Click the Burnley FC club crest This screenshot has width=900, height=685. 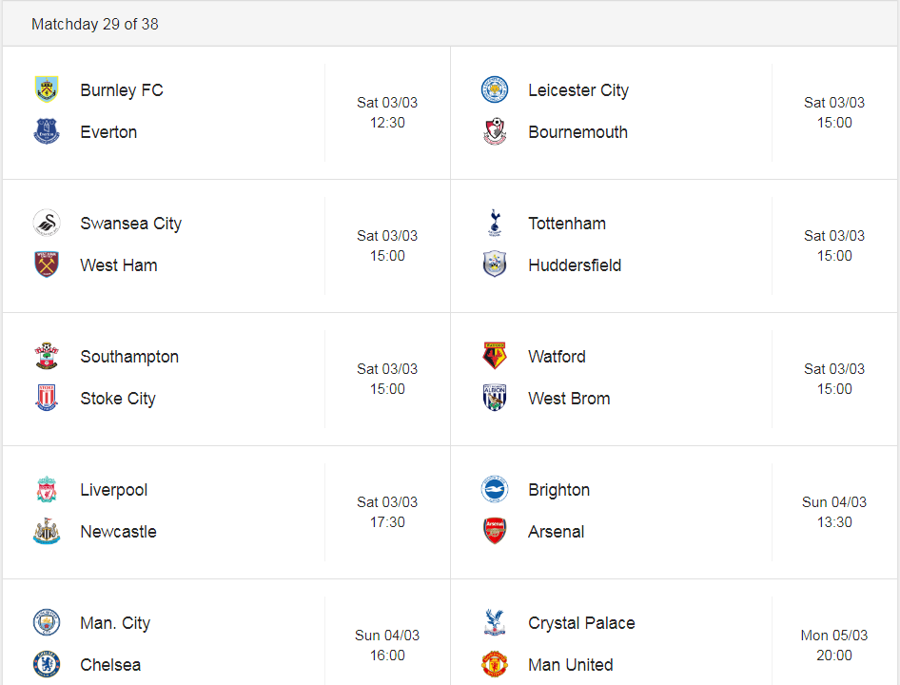pyautogui.click(x=47, y=89)
